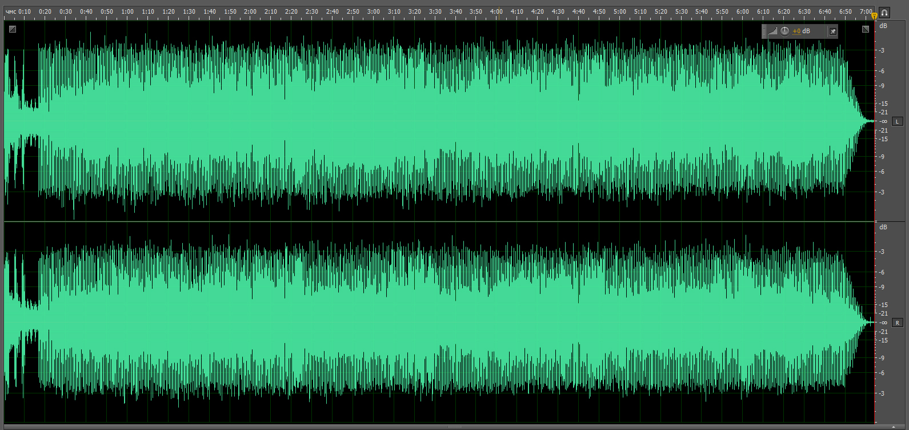Click the fade-in handle at waveform start
The image size is (909, 430).
[x=13, y=29]
